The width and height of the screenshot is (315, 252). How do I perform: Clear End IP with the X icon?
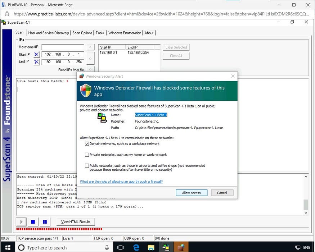37,62
